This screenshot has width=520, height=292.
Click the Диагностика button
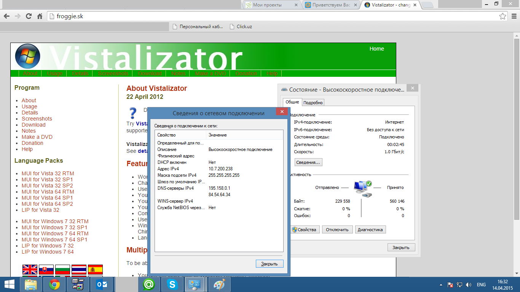[x=370, y=230]
